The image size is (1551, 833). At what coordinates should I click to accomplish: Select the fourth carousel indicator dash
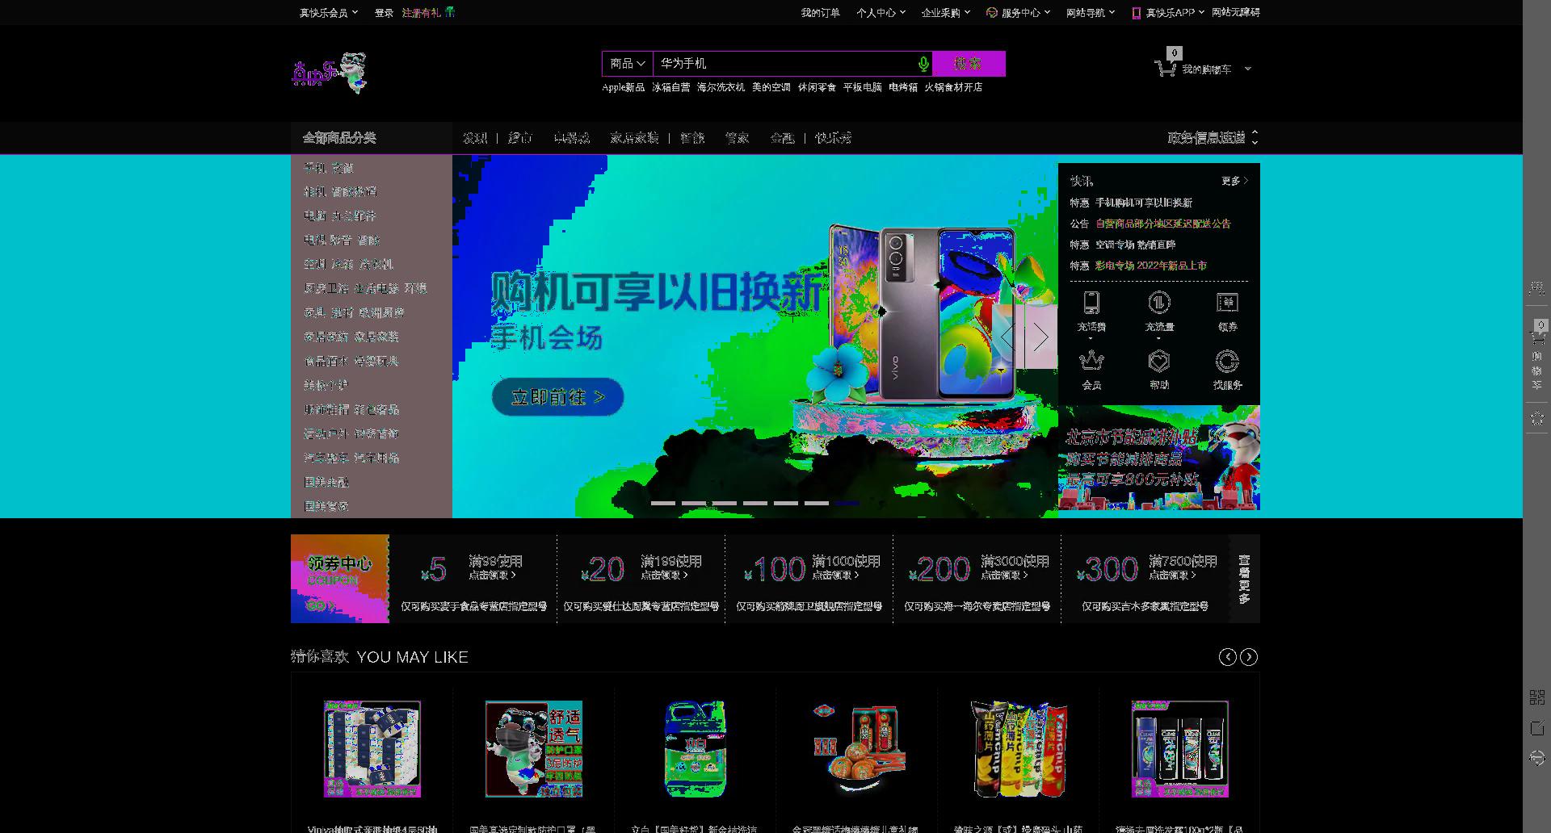pyautogui.click(x=755, y=503)
